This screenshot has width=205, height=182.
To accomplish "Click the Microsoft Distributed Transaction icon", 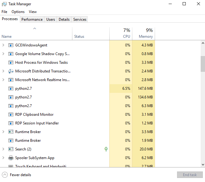I will point(11,71).
